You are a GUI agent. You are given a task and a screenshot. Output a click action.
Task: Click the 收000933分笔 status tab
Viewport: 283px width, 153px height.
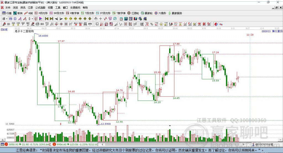pyautogui.click(x=263, y=144)
